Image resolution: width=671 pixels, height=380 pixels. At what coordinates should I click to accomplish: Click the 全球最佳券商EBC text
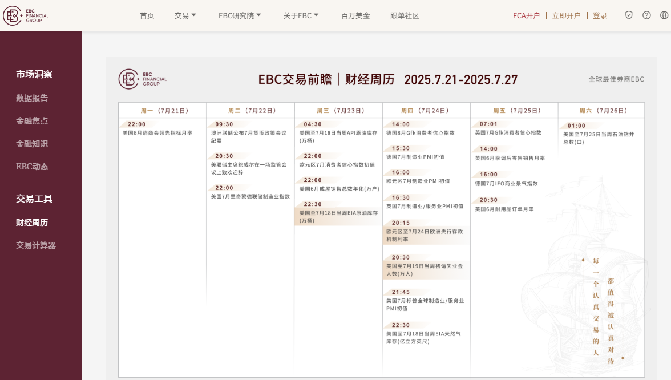coord(616,79)
